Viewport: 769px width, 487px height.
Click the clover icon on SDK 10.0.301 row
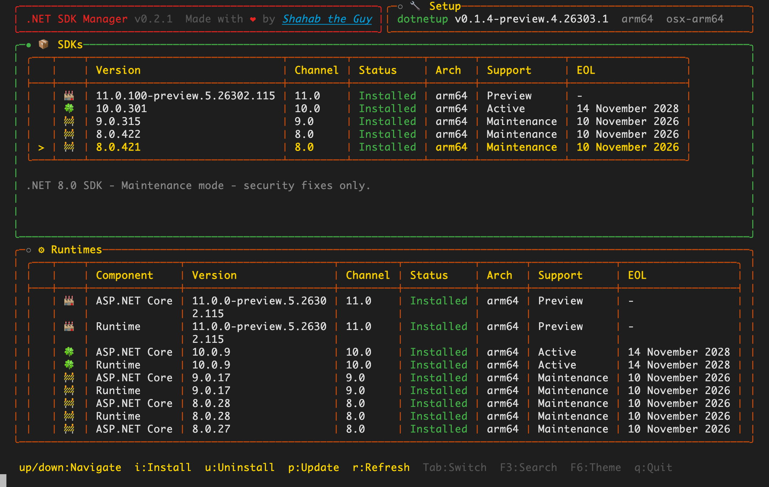69,108
